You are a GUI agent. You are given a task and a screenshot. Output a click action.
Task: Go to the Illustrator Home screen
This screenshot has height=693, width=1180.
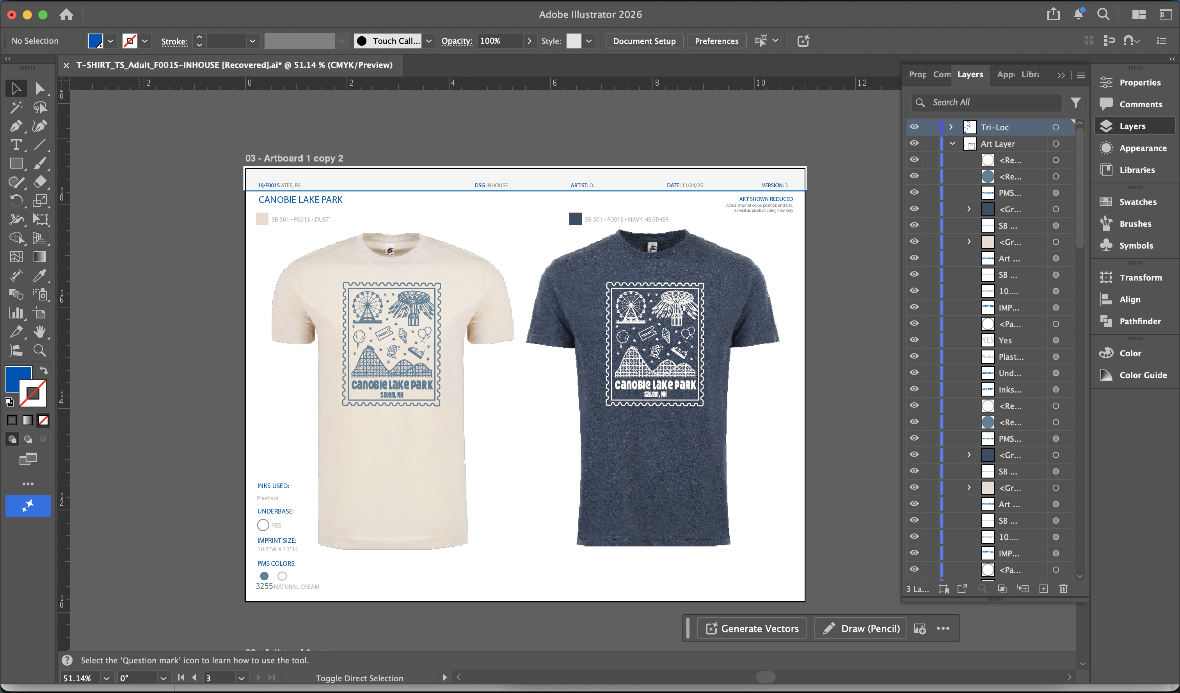[66, 14]
